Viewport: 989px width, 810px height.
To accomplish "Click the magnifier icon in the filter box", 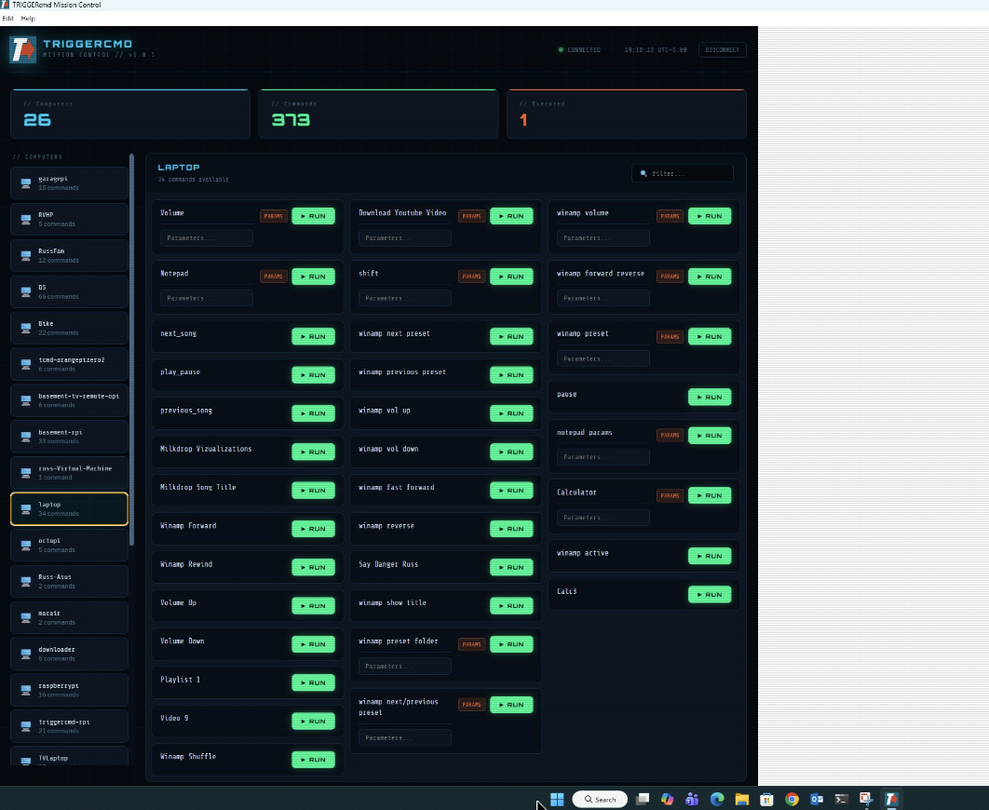I will (644, 174).
